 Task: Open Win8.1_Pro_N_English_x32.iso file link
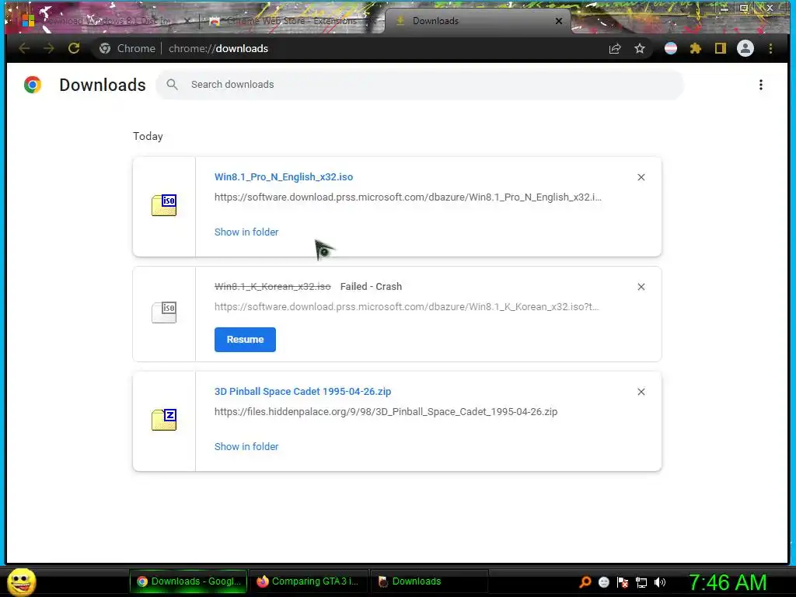[x=283, y=176]
